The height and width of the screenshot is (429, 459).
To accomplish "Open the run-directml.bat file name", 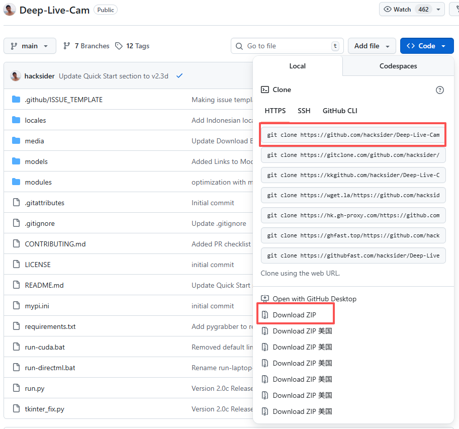I will (x=50, y=368).
